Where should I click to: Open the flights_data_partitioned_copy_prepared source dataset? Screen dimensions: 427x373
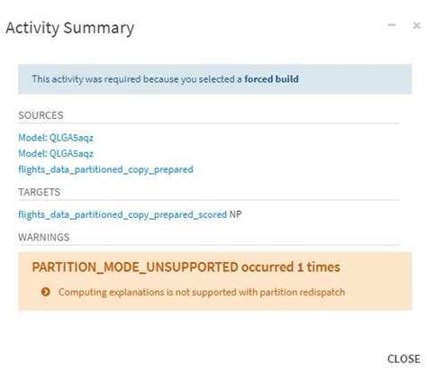[x=105, y=169]
